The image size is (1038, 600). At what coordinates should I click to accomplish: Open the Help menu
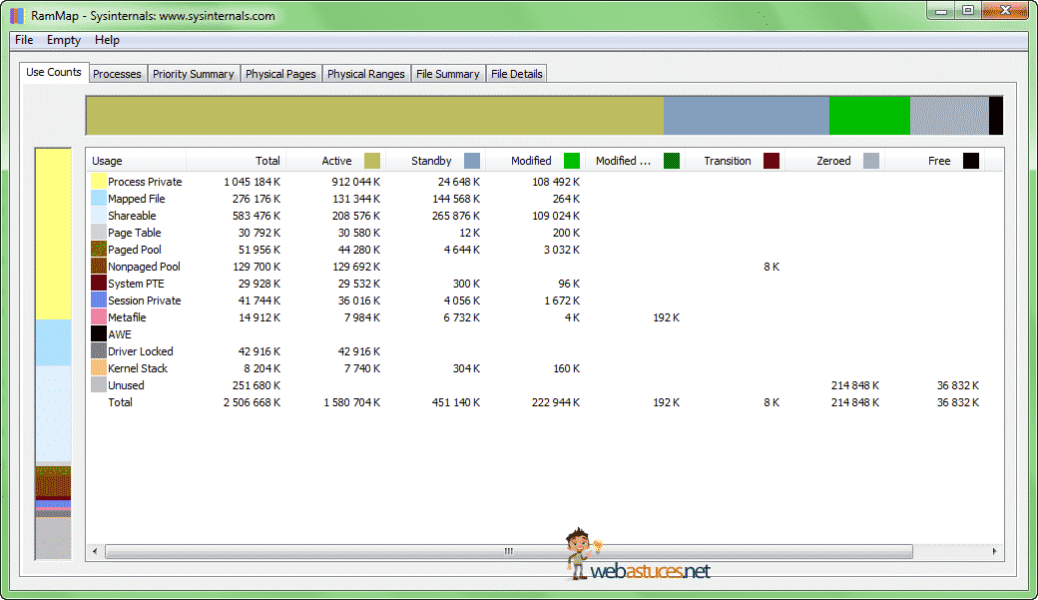[x=107, y=40]
